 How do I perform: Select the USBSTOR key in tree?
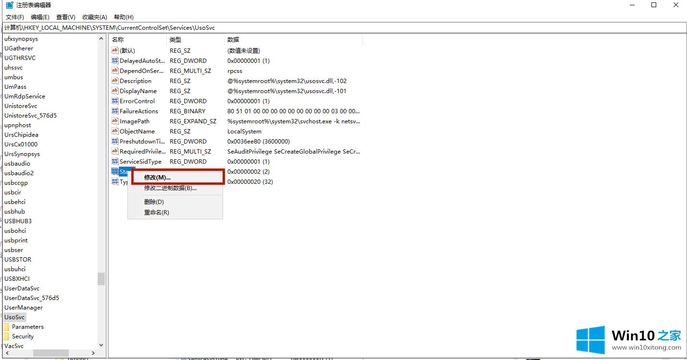tap(18, 260)
